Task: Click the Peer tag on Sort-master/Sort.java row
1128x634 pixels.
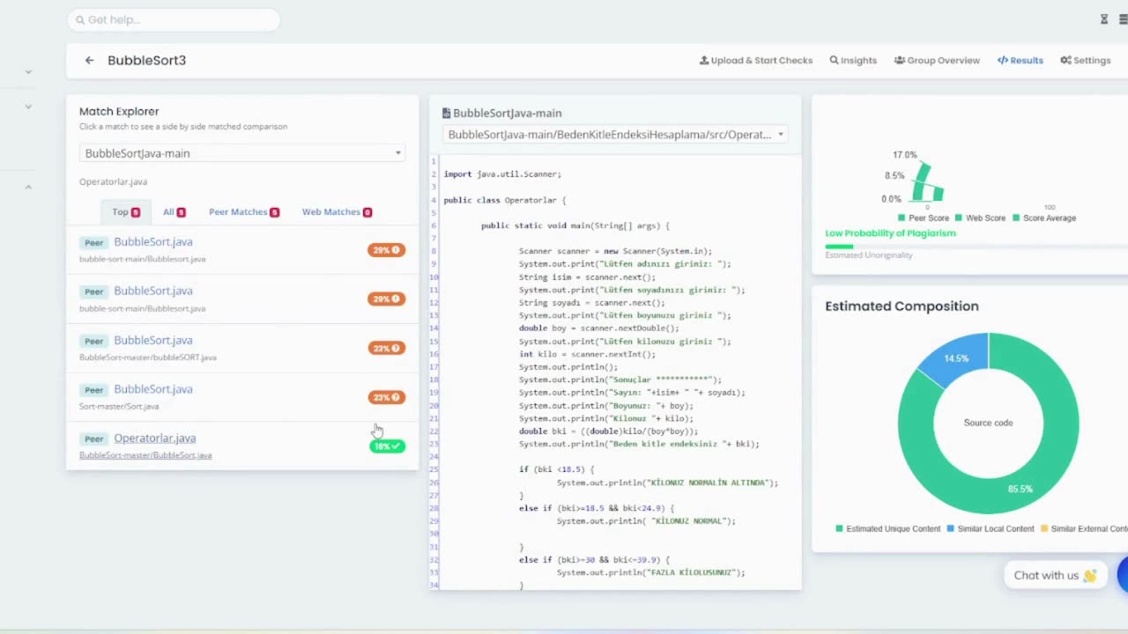Action: [x=94, y=389]
